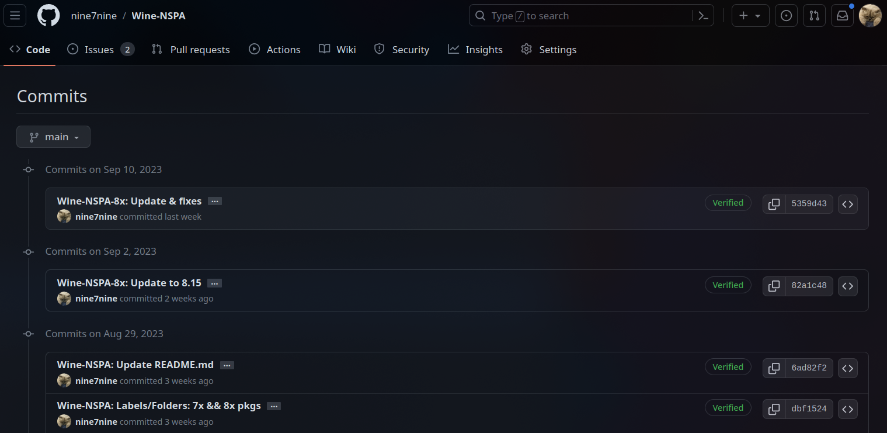Switch to the Actions tab
The height and width of the screenshot is (433, 887).
pyautogui.click(x=274, y=50)
